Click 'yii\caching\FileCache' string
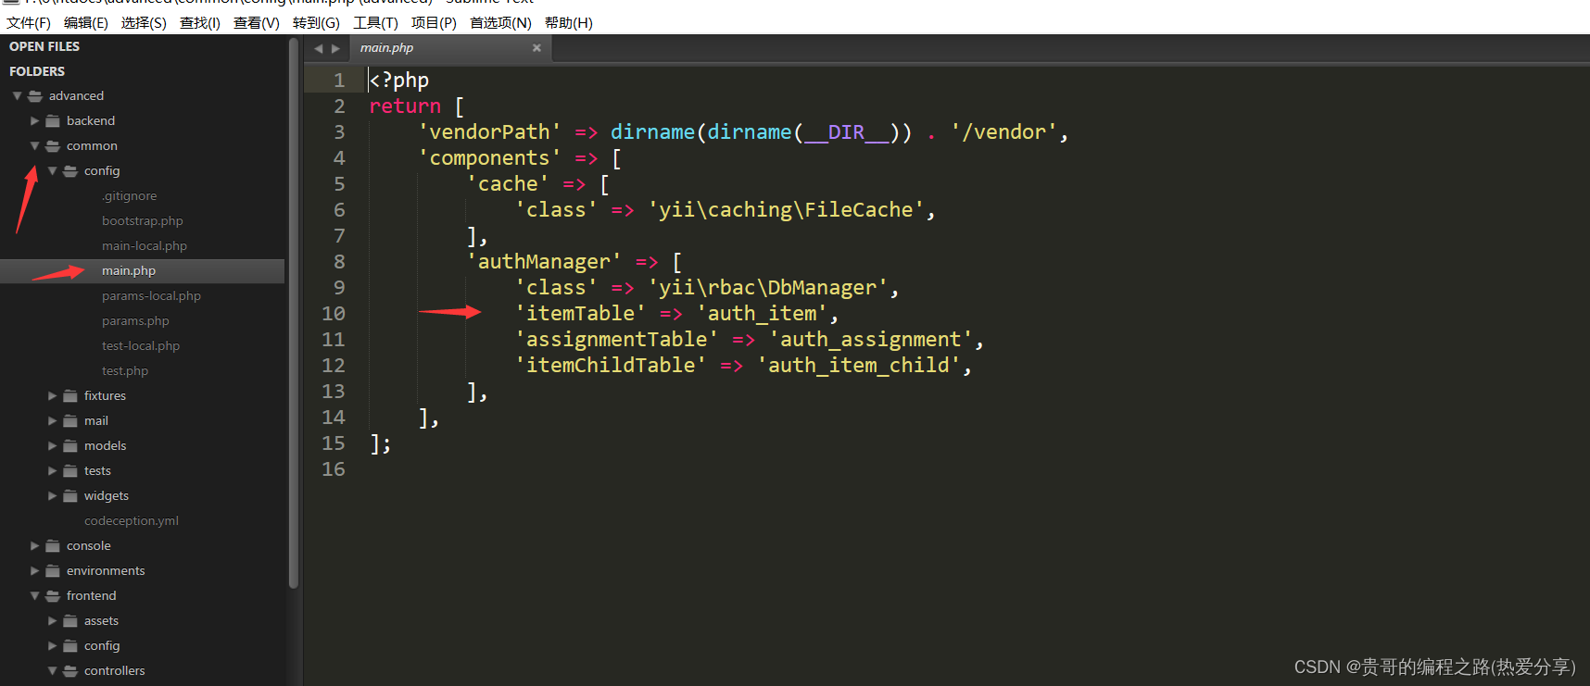 pyautogui.click(x=786, y=210)
